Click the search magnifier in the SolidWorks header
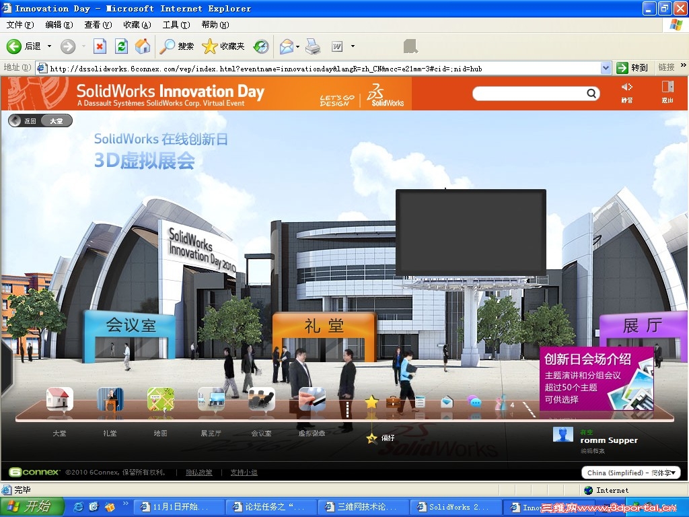The width and height of the screenshot is (689, 517). click(x=591, y=93)
